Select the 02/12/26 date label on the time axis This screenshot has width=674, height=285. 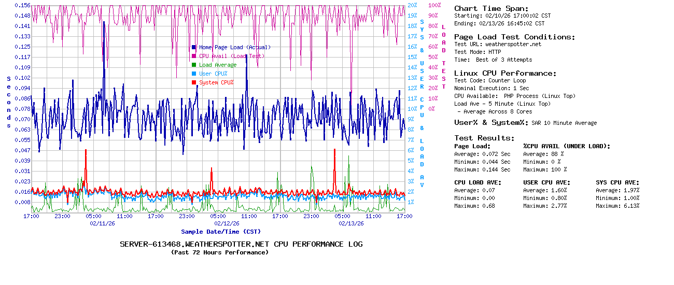227,223
